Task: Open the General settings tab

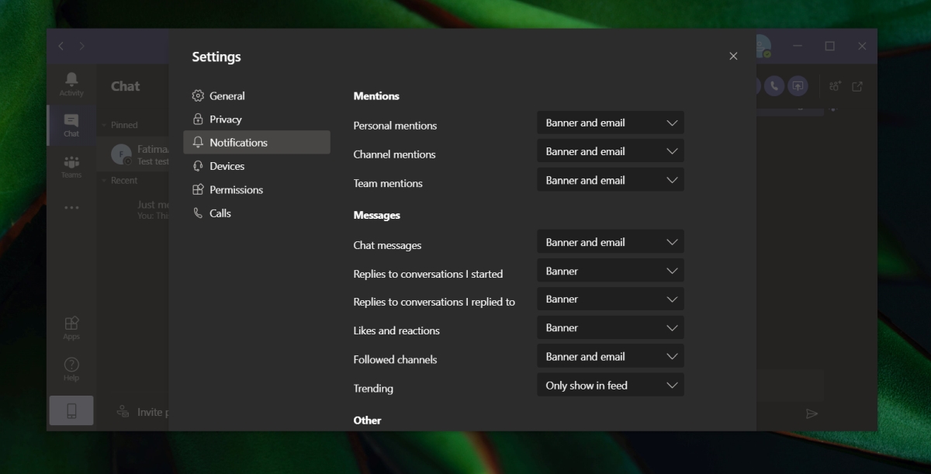Action: point(227,95)
